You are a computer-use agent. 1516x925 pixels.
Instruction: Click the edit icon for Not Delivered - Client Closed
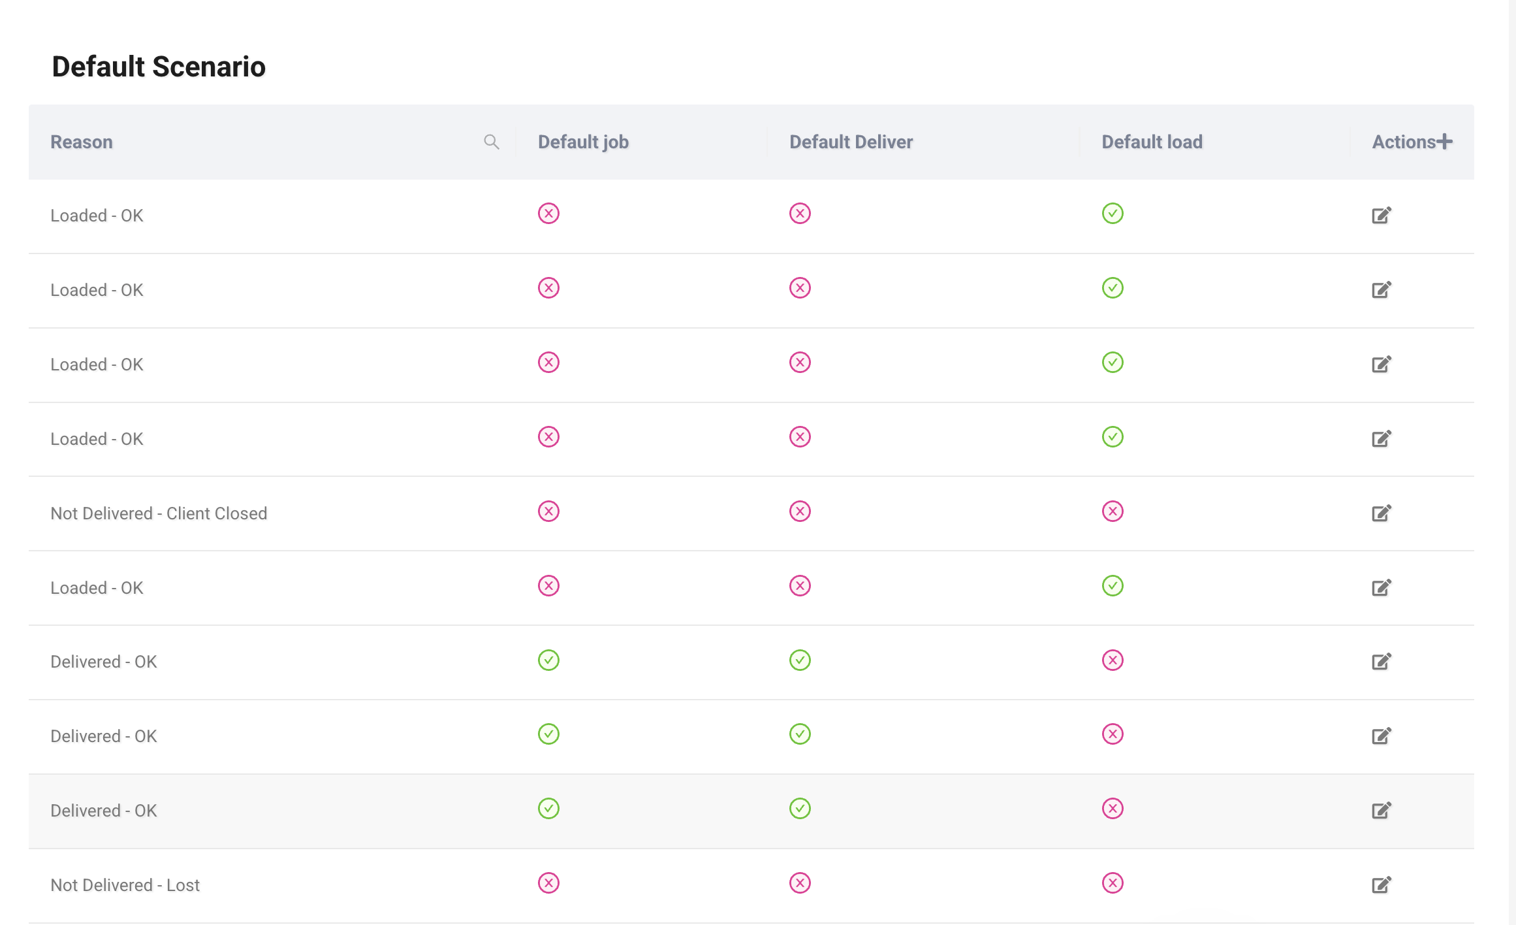(x=1382, y=513)
